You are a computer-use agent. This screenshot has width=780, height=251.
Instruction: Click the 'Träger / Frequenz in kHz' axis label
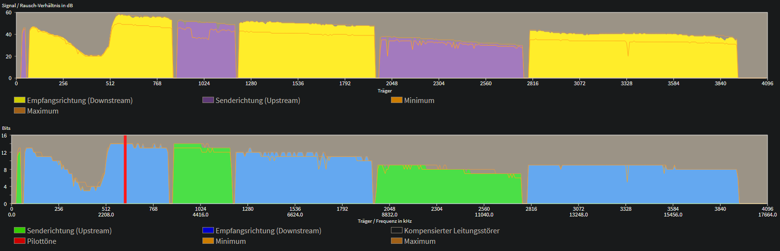click(385, 221)
